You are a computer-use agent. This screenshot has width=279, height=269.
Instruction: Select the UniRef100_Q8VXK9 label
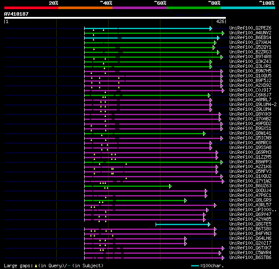click(x=250, y=114)
